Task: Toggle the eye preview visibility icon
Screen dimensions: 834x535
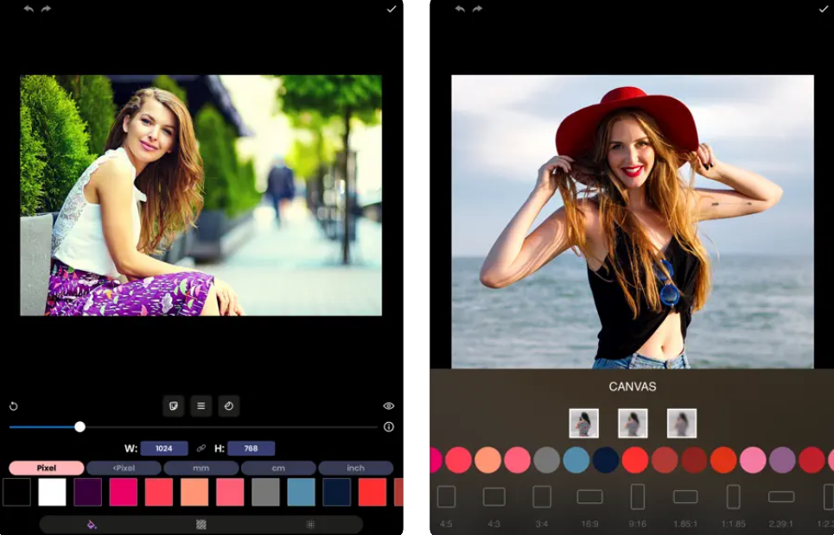Action: [x=389, y=406]
